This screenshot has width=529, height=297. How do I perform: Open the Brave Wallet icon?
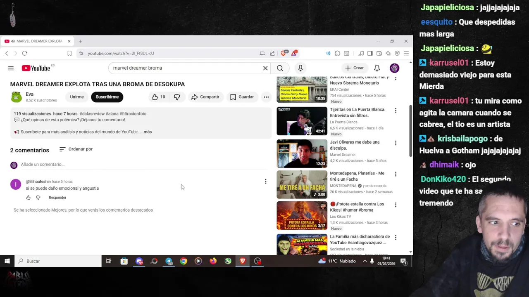379,53
